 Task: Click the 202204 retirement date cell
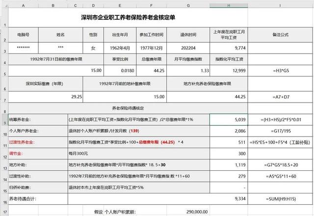pyautogui.click(x=188, y=48)
